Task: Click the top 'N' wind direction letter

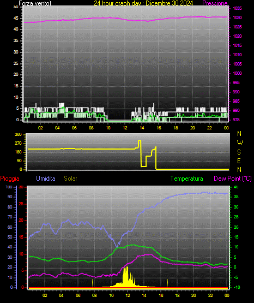Action: coord(239,134)
